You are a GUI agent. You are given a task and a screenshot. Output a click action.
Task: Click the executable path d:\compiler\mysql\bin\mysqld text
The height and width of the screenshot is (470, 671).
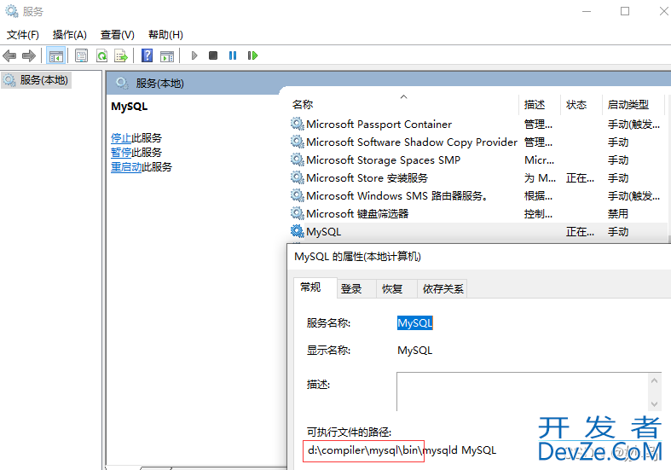pos(383,450)
